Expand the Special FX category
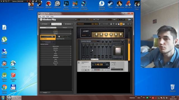The image size is (179, 100). [56, 63]
